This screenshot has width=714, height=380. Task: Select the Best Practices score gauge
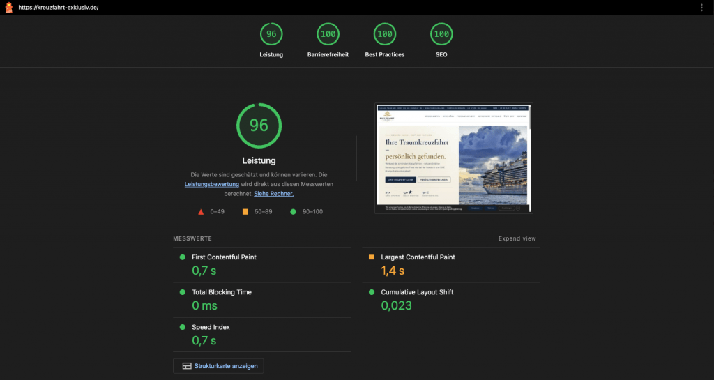tap(384, 34)
